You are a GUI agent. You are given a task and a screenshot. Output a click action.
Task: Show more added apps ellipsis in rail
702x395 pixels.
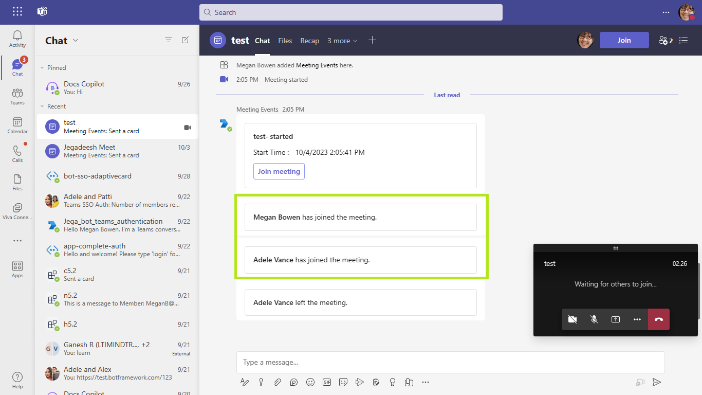coord(17,241)
